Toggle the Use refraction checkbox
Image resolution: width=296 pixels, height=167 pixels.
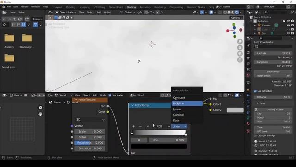[255, 91]
